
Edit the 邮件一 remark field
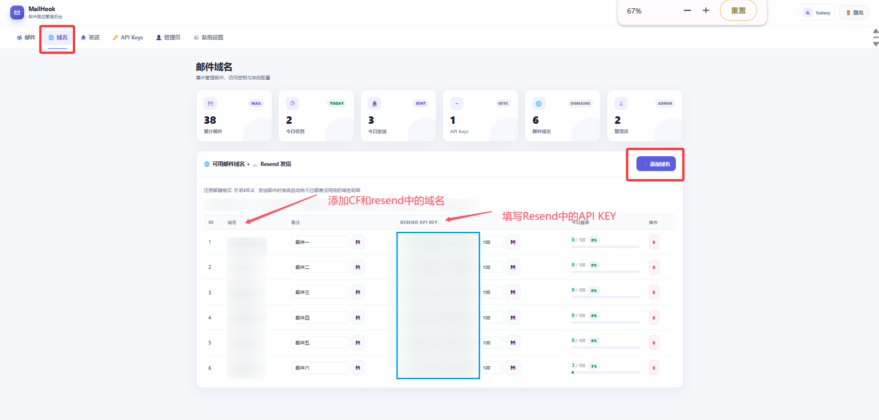click(x=320, y=242)
